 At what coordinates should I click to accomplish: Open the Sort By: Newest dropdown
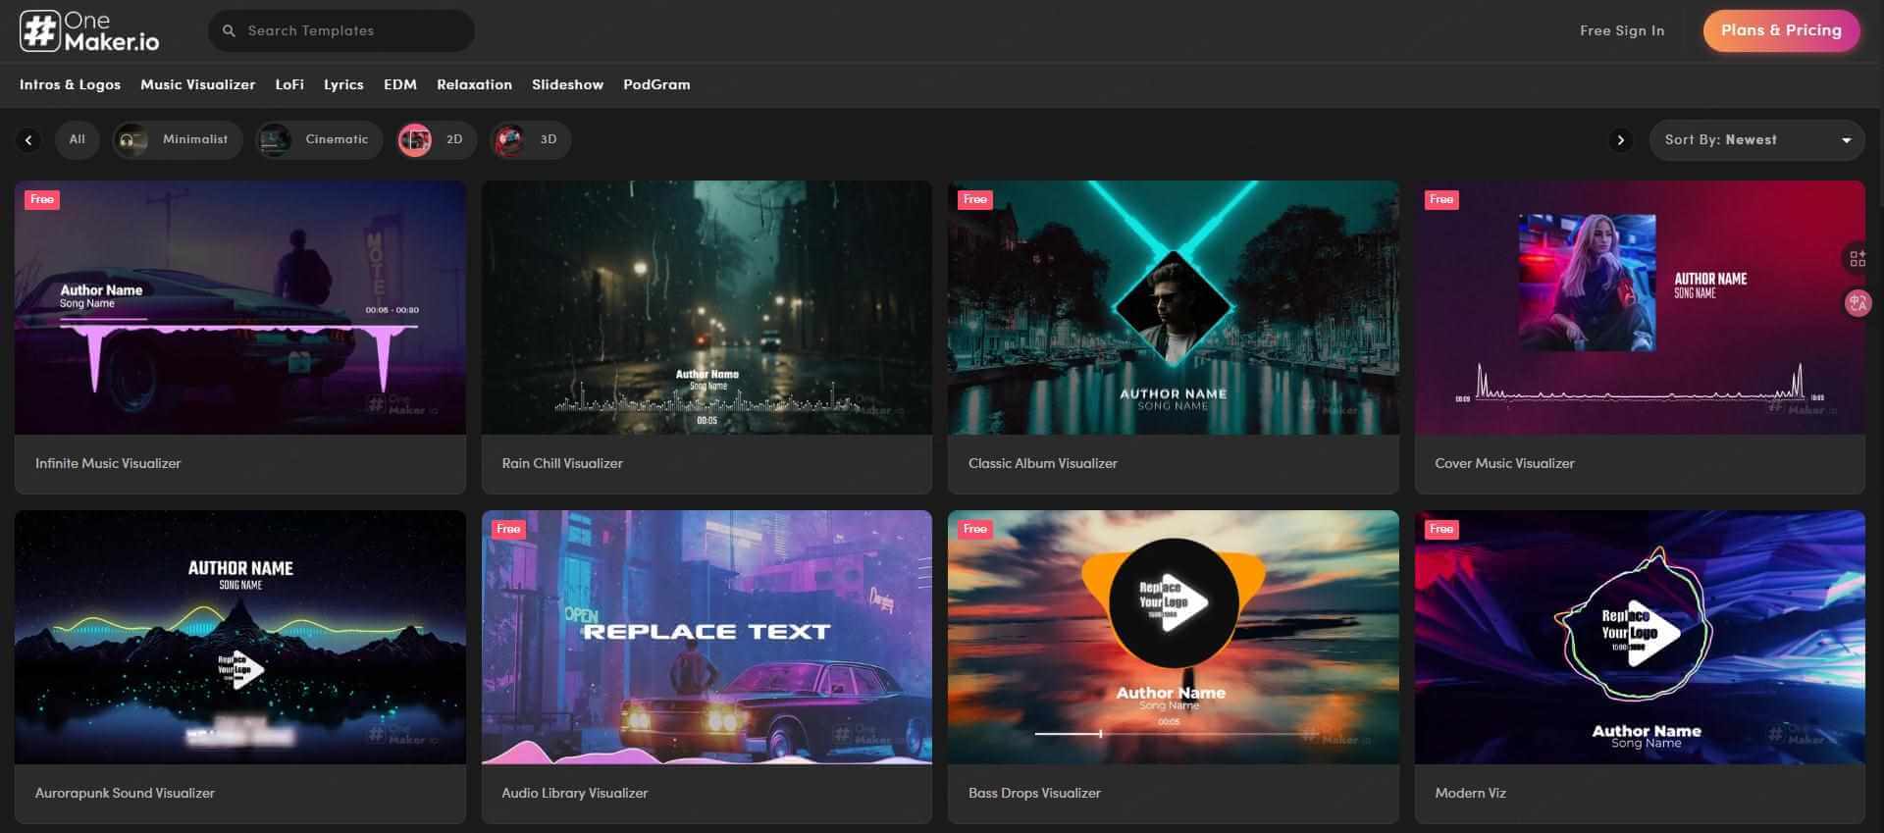coord(1756,139)
